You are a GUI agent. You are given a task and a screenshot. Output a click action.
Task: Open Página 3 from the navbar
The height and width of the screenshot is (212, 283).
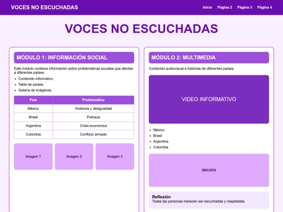point(245,7)
